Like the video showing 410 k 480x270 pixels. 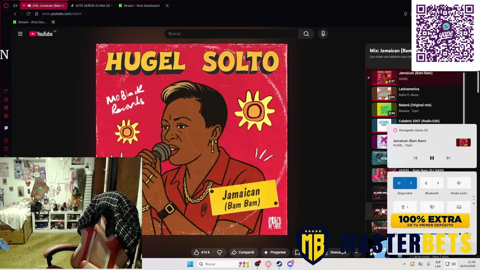pos(202,252)
